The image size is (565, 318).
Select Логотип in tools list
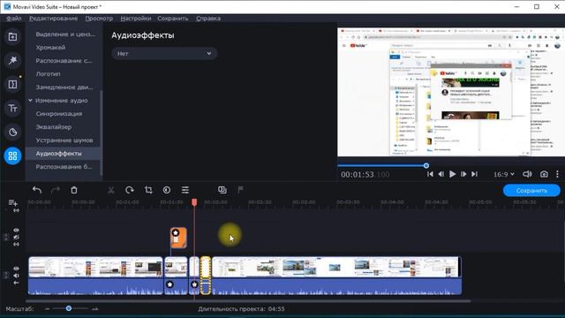click(x=48, y=74)
